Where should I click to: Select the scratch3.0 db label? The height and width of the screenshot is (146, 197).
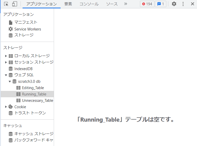coord(29,82)
